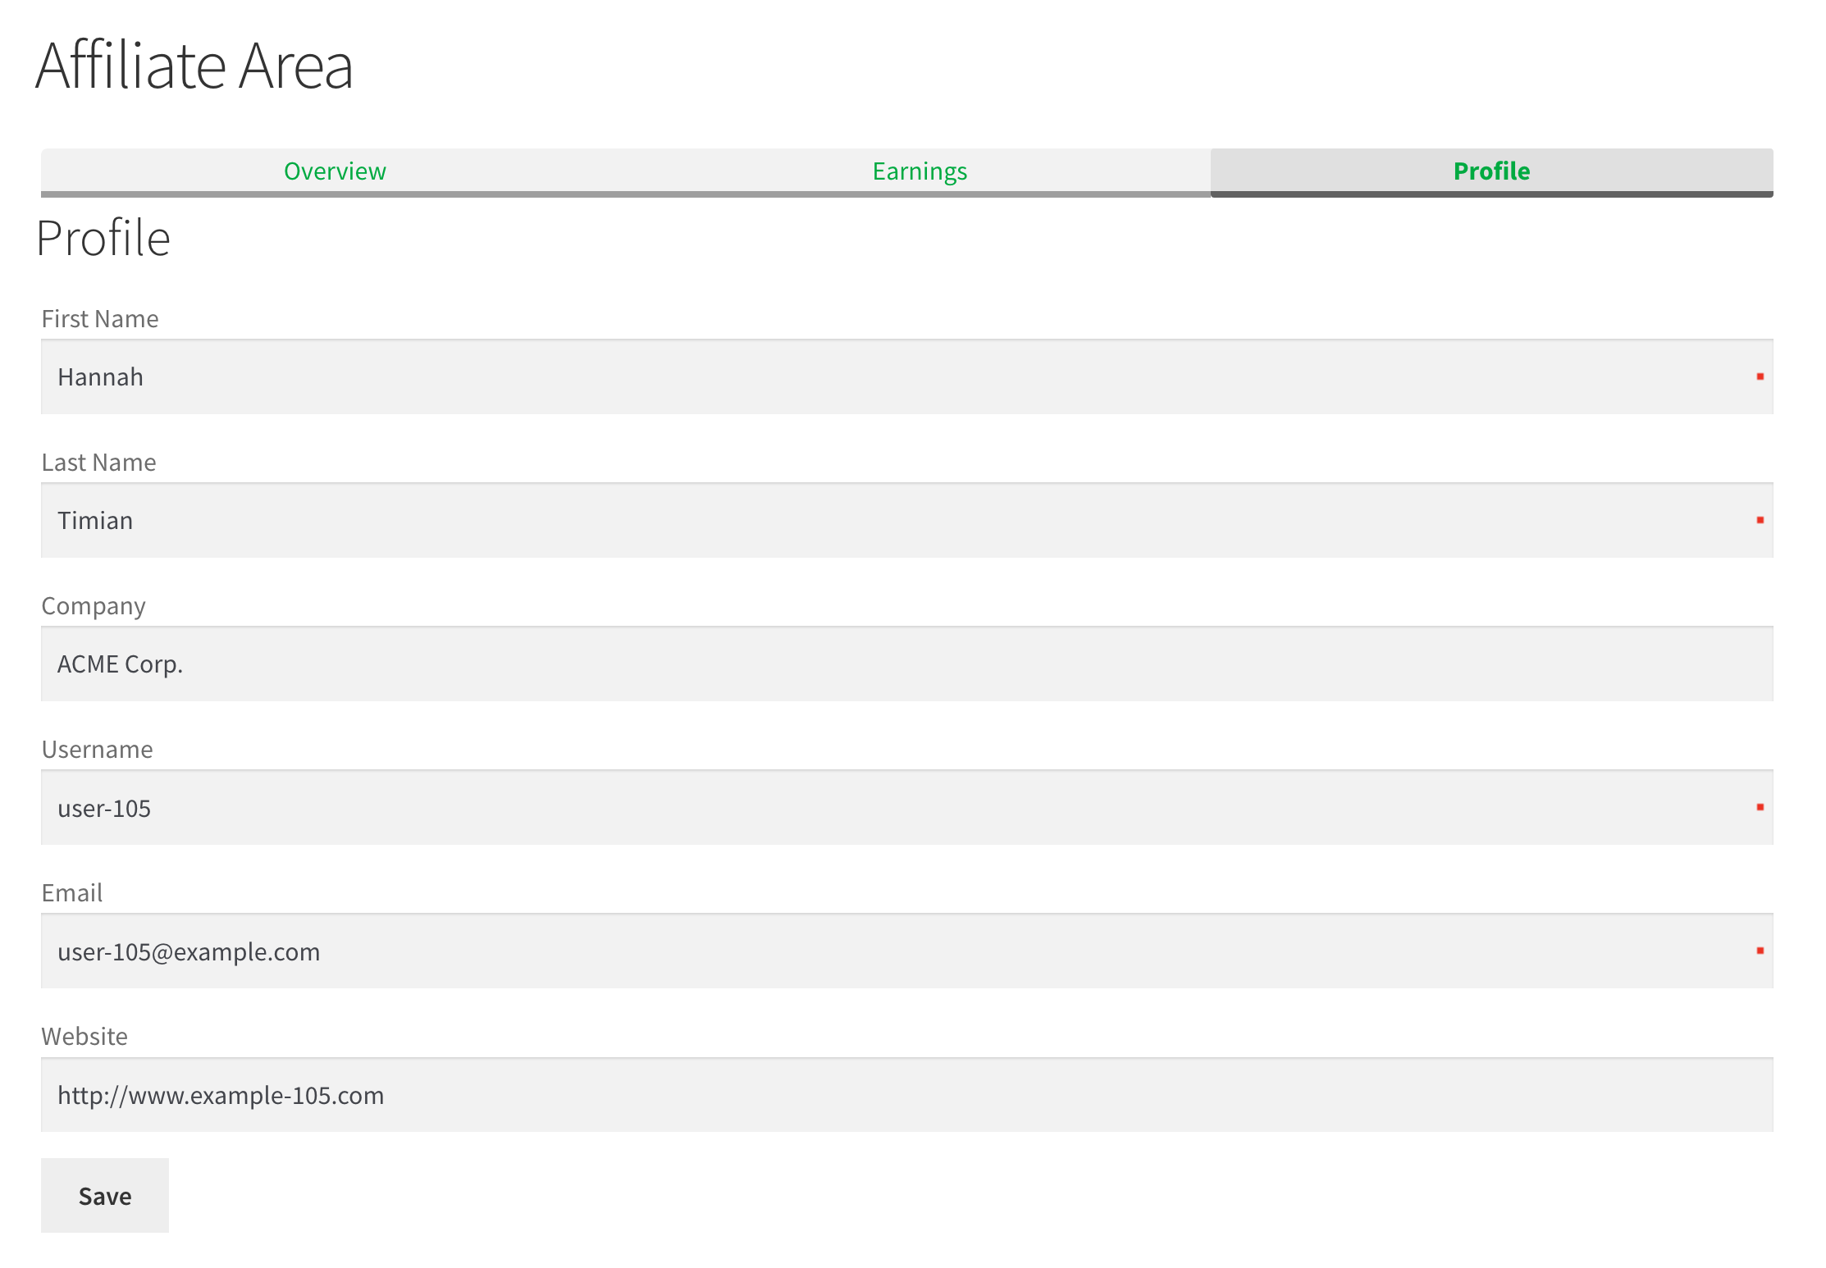Save the profile changes
The height and width of the screenshot is (1268, 1826).
[x=105, y=1195]
